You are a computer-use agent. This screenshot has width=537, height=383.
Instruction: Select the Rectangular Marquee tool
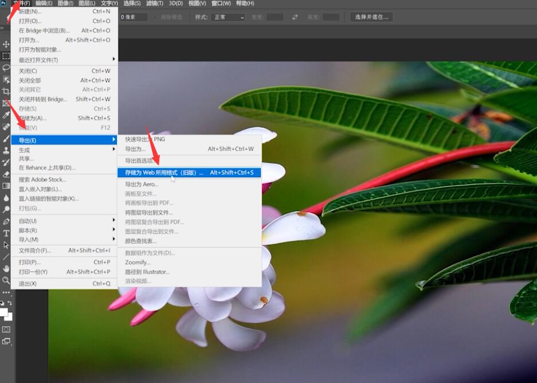pyautogui.click(x=6, y=56)
